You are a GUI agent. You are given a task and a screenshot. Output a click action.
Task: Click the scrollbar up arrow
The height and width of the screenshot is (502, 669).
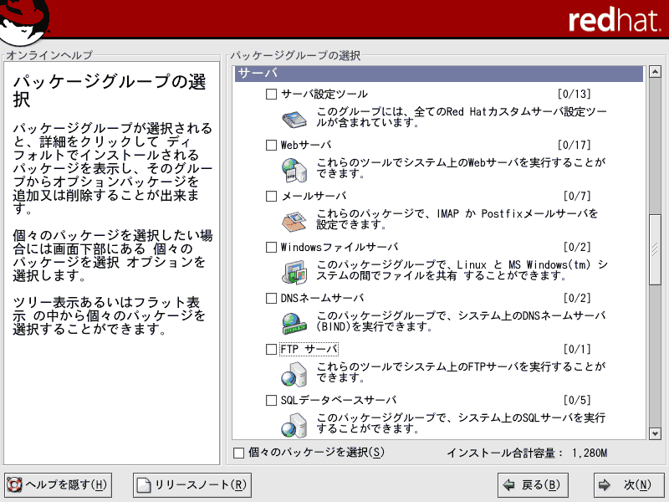pyautogui.click(x=655, y=72)
